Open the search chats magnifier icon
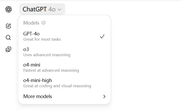 point(8,38)
